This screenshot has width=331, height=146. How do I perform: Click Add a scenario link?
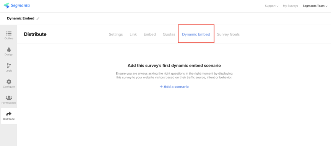tap(174, 87)
